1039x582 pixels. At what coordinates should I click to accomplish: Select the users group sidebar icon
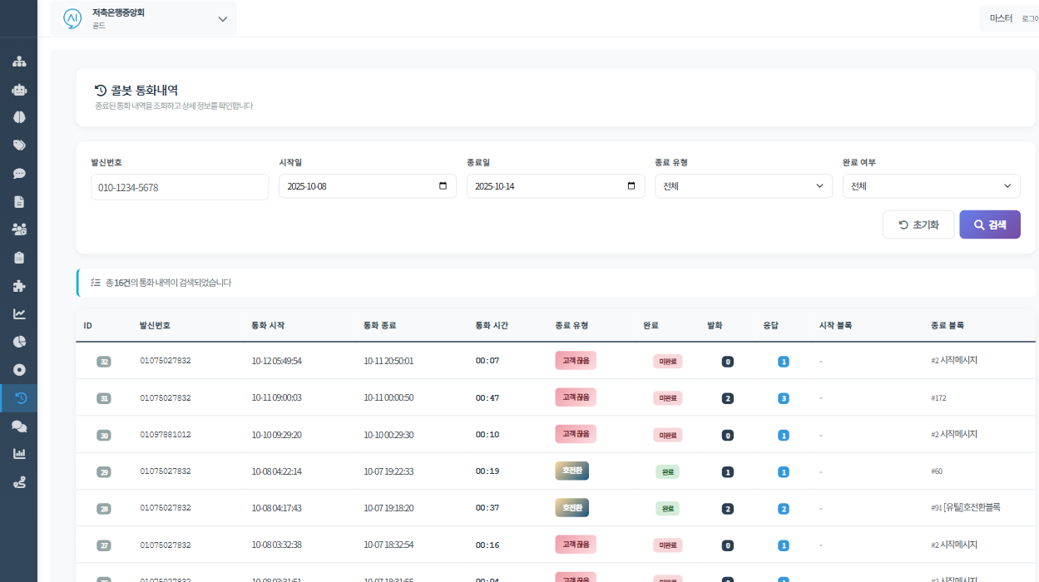pos(19,229)
